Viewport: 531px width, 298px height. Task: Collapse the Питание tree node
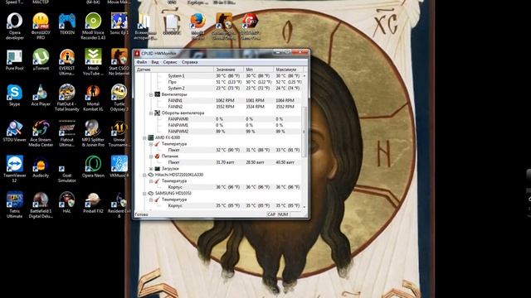[151, 156]
